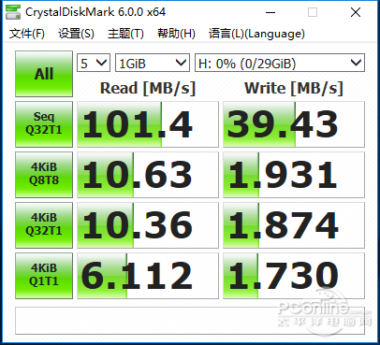Start all benchmarks with the All button
The width and height of the screenshot is (380, 345).
click(44, 74)
